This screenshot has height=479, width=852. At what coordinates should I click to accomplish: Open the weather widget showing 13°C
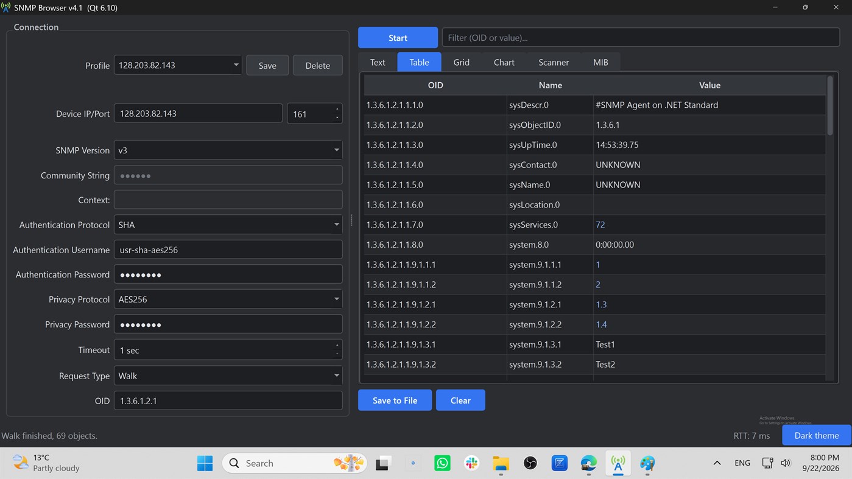[x=46, y=463]
